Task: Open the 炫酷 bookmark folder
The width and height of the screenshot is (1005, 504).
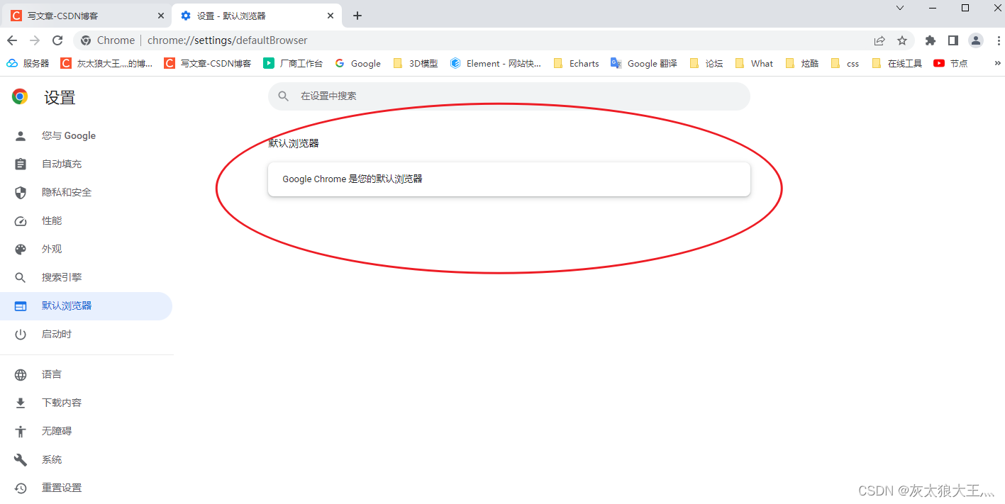Action: [802, 63]
